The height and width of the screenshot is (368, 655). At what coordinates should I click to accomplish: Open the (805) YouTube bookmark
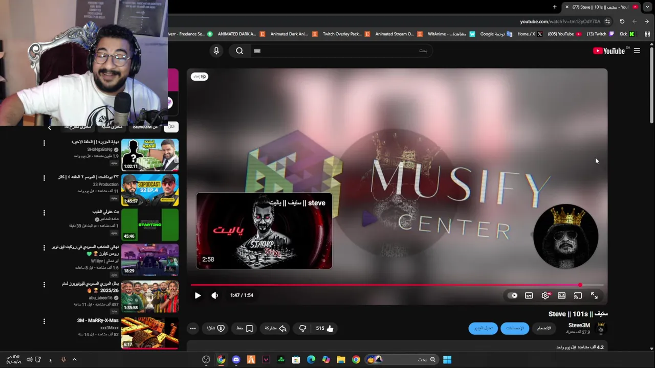pyautogui.click(x=564, y=34)
